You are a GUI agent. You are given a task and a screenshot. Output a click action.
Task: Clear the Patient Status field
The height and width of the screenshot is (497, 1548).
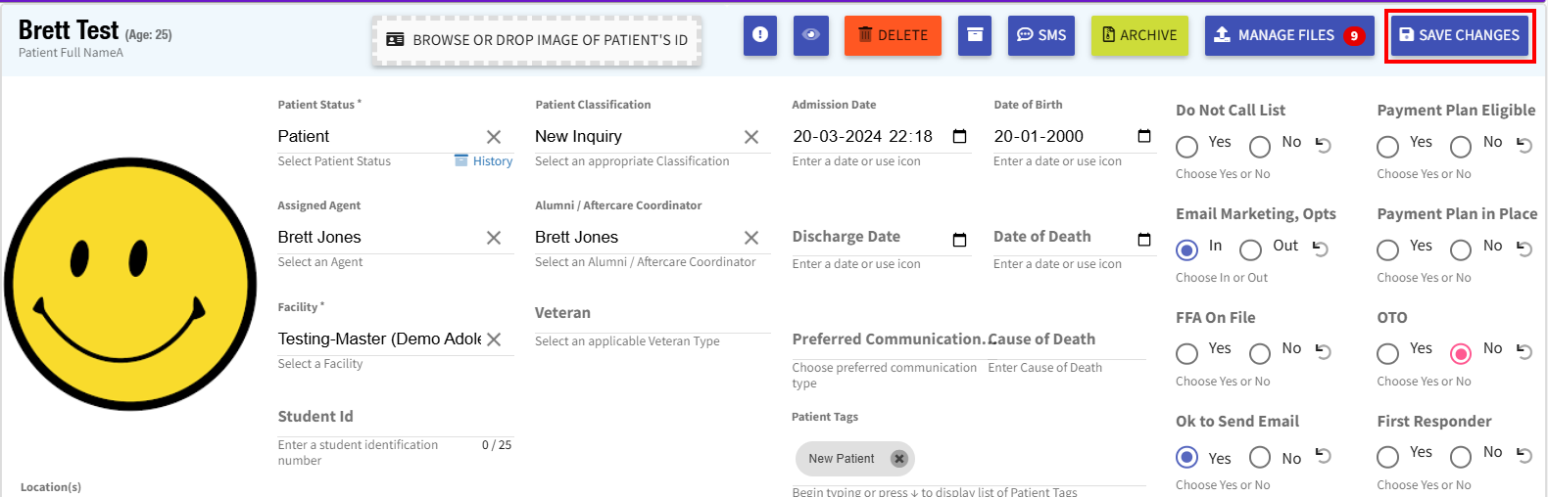click(x=494, y=137)
